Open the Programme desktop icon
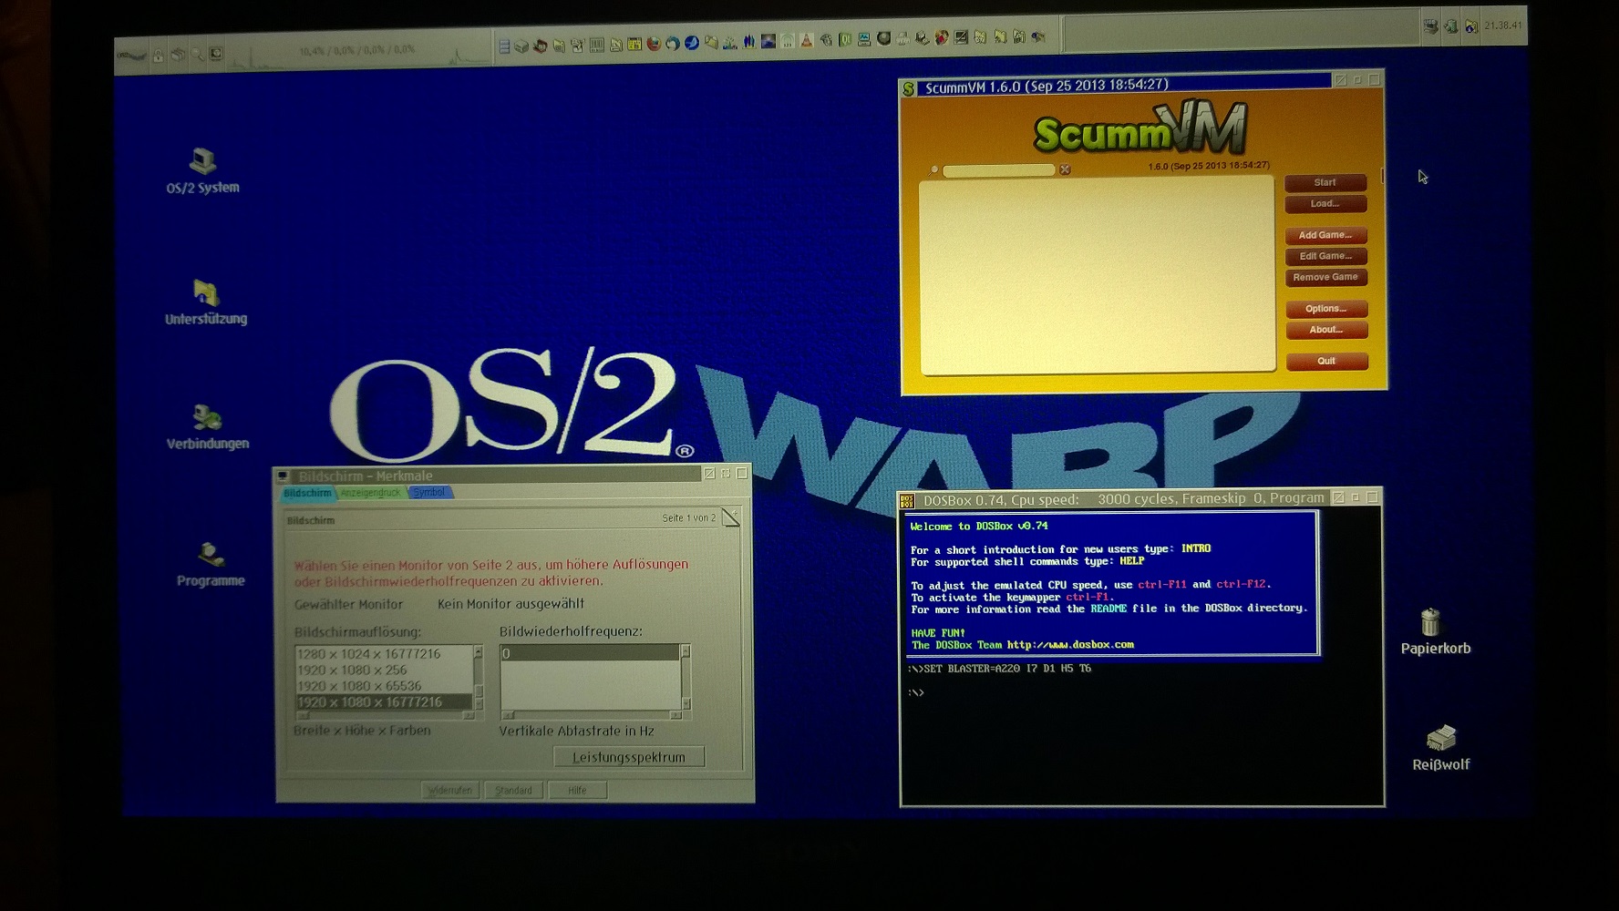The height and width of the screenshot is (911, 1619). point(211,554)
